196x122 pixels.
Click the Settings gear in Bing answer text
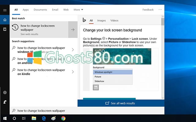click(x=104, y=38)
